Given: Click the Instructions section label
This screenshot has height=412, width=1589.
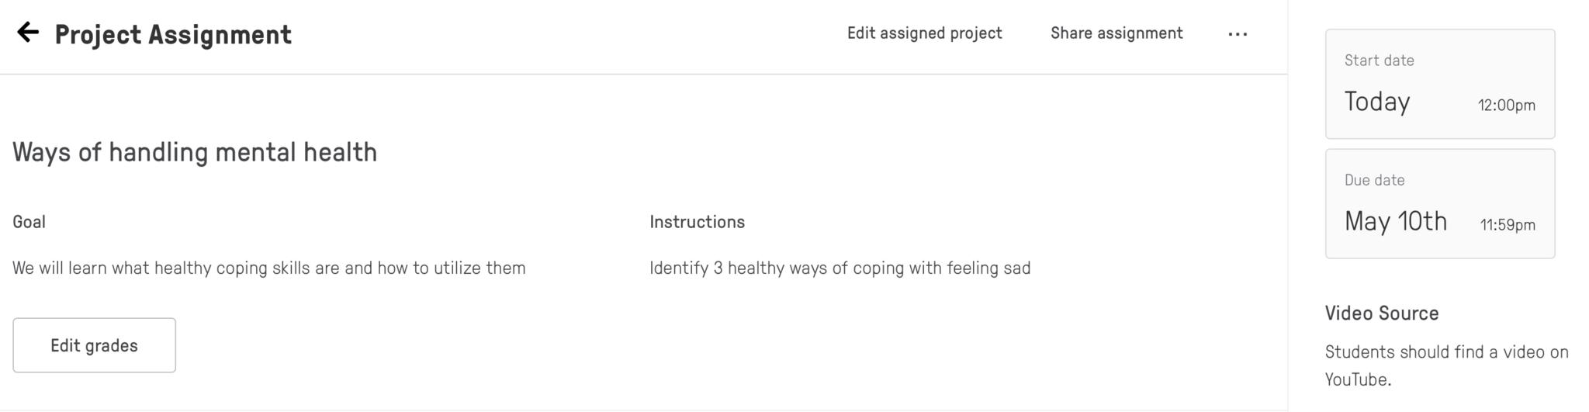Looking at the screenshot, I should click(x=697, y=222).
